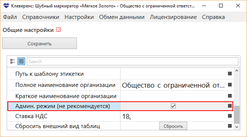Click square marker for Сбросить внешний вид таблиц
Screen dimensions: 247x137
pos(230,126)
